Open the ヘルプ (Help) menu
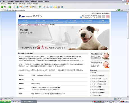Image resolution: width=129 pixels, height=103 pixels. point(35,4)
